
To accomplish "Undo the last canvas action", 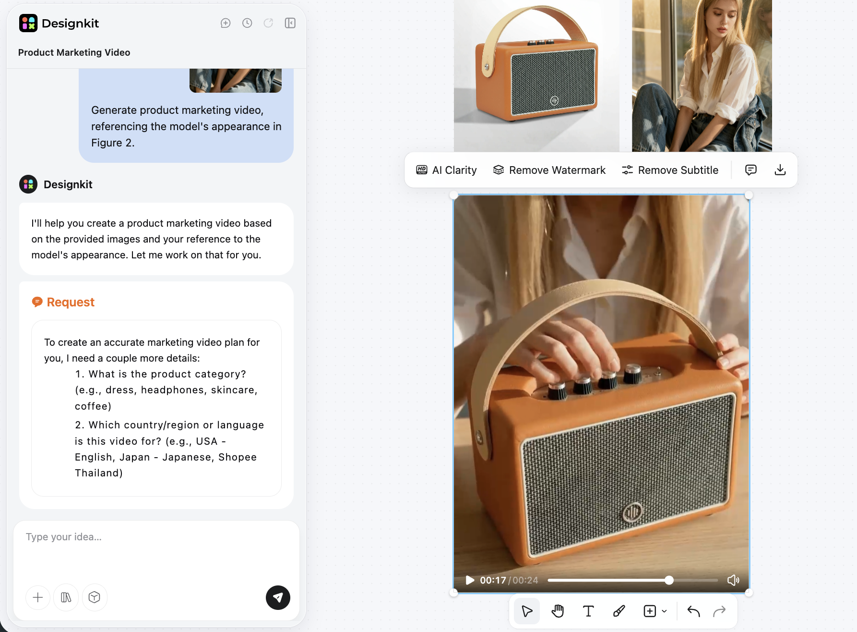I will point(693,611).
